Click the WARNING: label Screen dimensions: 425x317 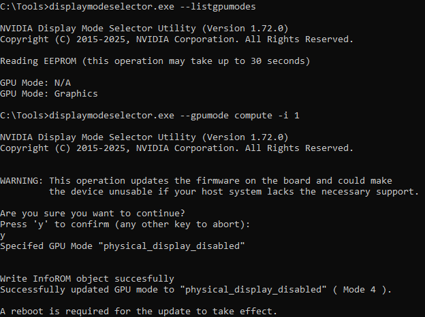point(22,181)
